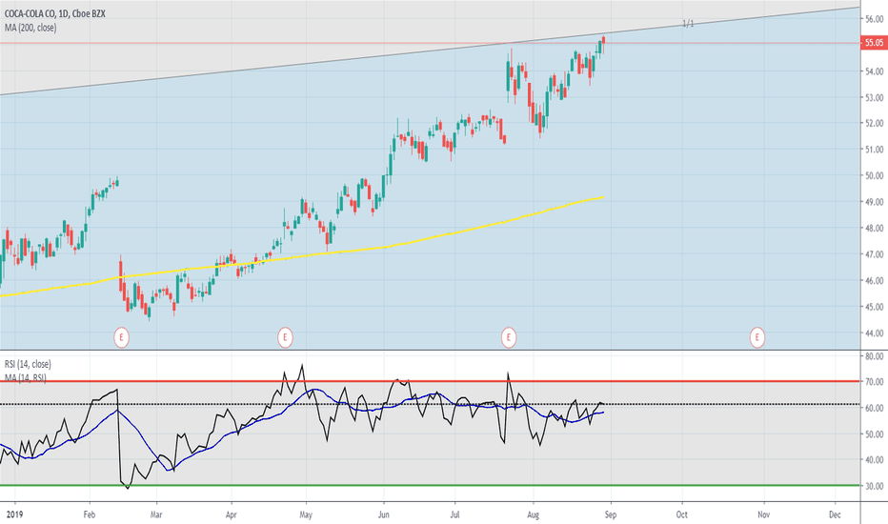The width and height of the screenshot is (888, 524).
Task: Click the 1/1 label on the trend line
Action: click(x=688, y=24)
